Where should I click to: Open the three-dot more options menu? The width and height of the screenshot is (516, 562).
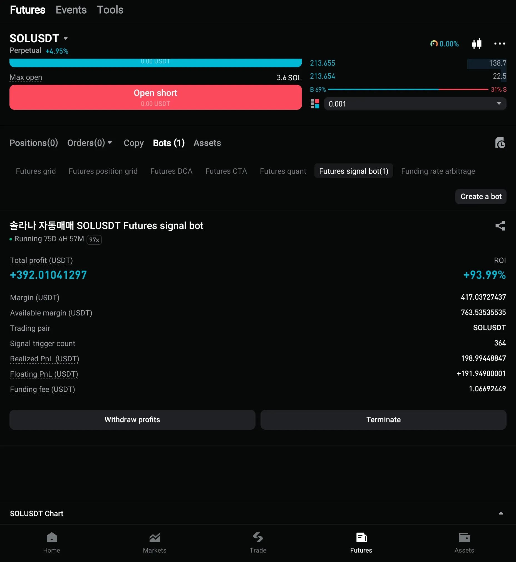click(499, 44)
